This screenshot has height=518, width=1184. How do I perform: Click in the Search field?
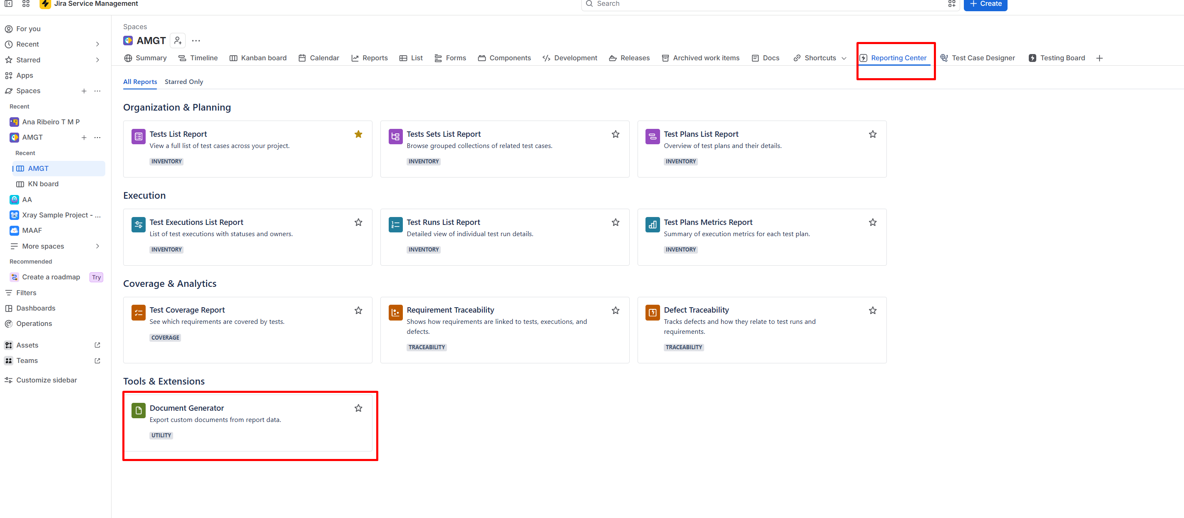point(770,4)
